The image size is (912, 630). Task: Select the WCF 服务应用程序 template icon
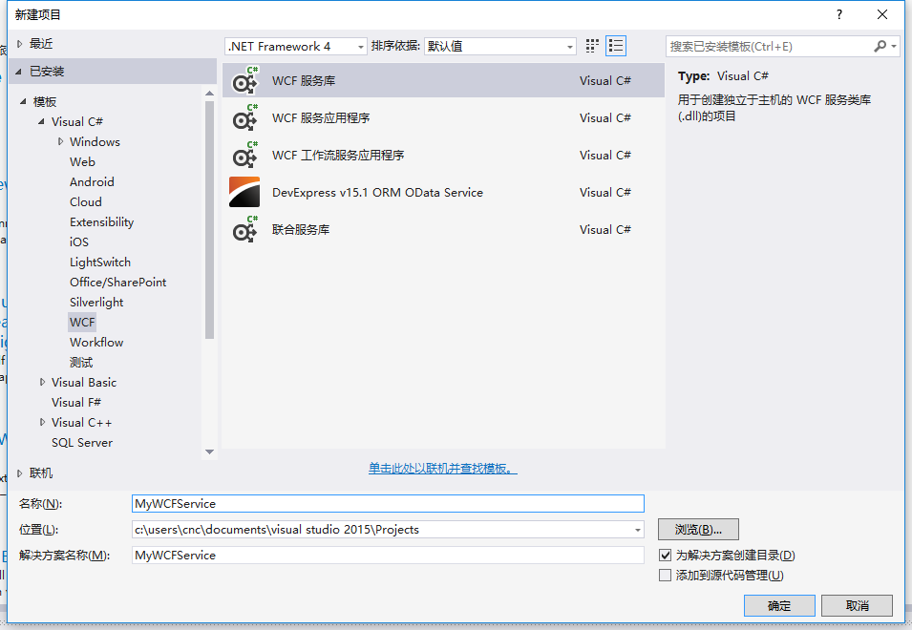coord(244,118)
